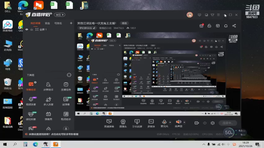This screenshot has height=148, width=264.
Task: Open Microsoft Edge from the taskbar
Action: point(35,144)
